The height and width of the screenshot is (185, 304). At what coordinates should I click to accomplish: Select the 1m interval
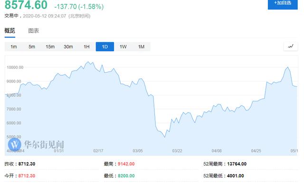(x=14, y=46)
